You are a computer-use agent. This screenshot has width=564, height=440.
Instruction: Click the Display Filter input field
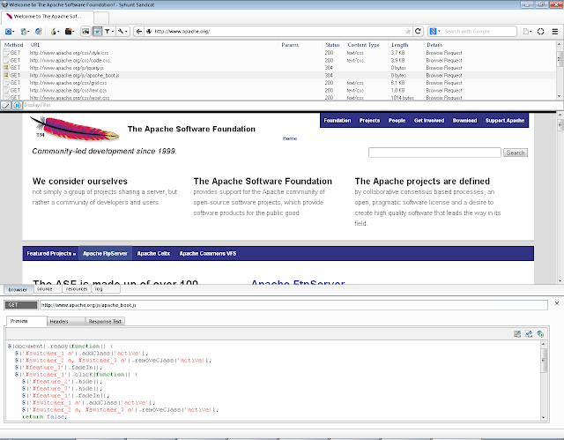tap(288, 106)
